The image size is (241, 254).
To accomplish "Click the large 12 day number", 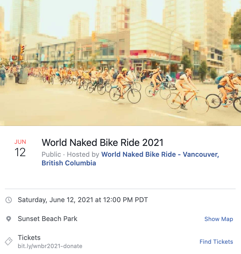I will click(x=20, y=153).
